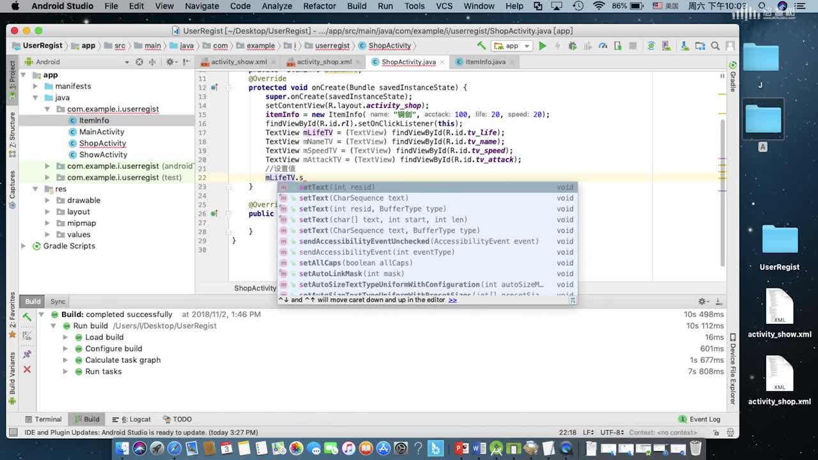Image resolution: width=818 pixels, height=460 pixels.
Task: Click the status bar tool window toggle icon
Action: point(12,433)
